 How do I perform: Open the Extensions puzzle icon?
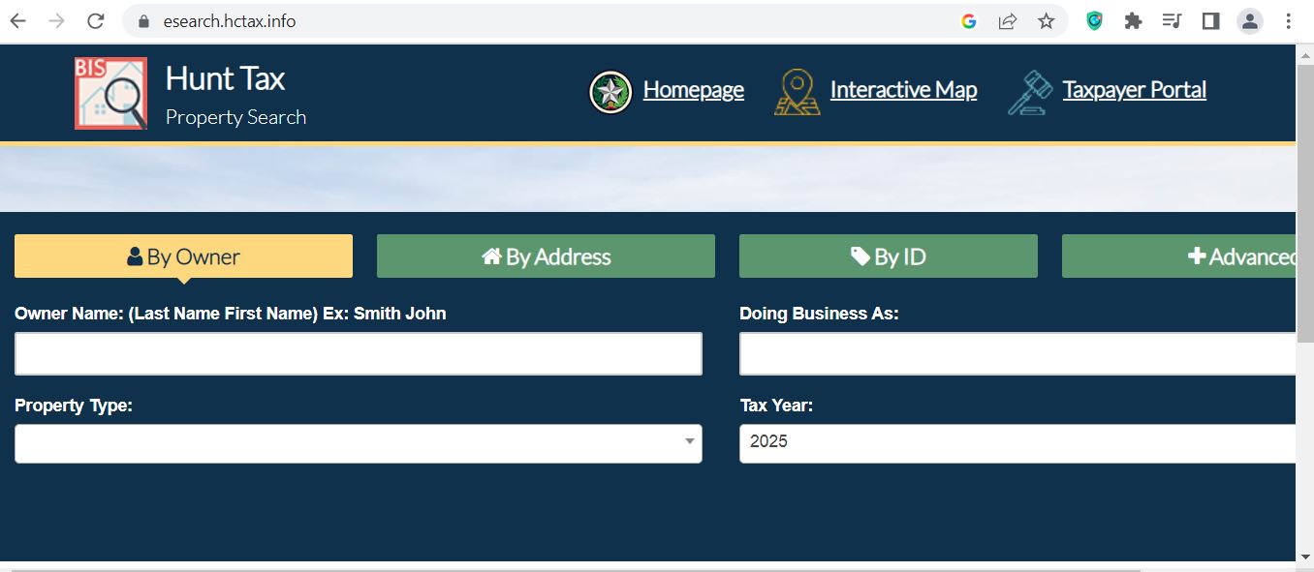coord(1133,20)
